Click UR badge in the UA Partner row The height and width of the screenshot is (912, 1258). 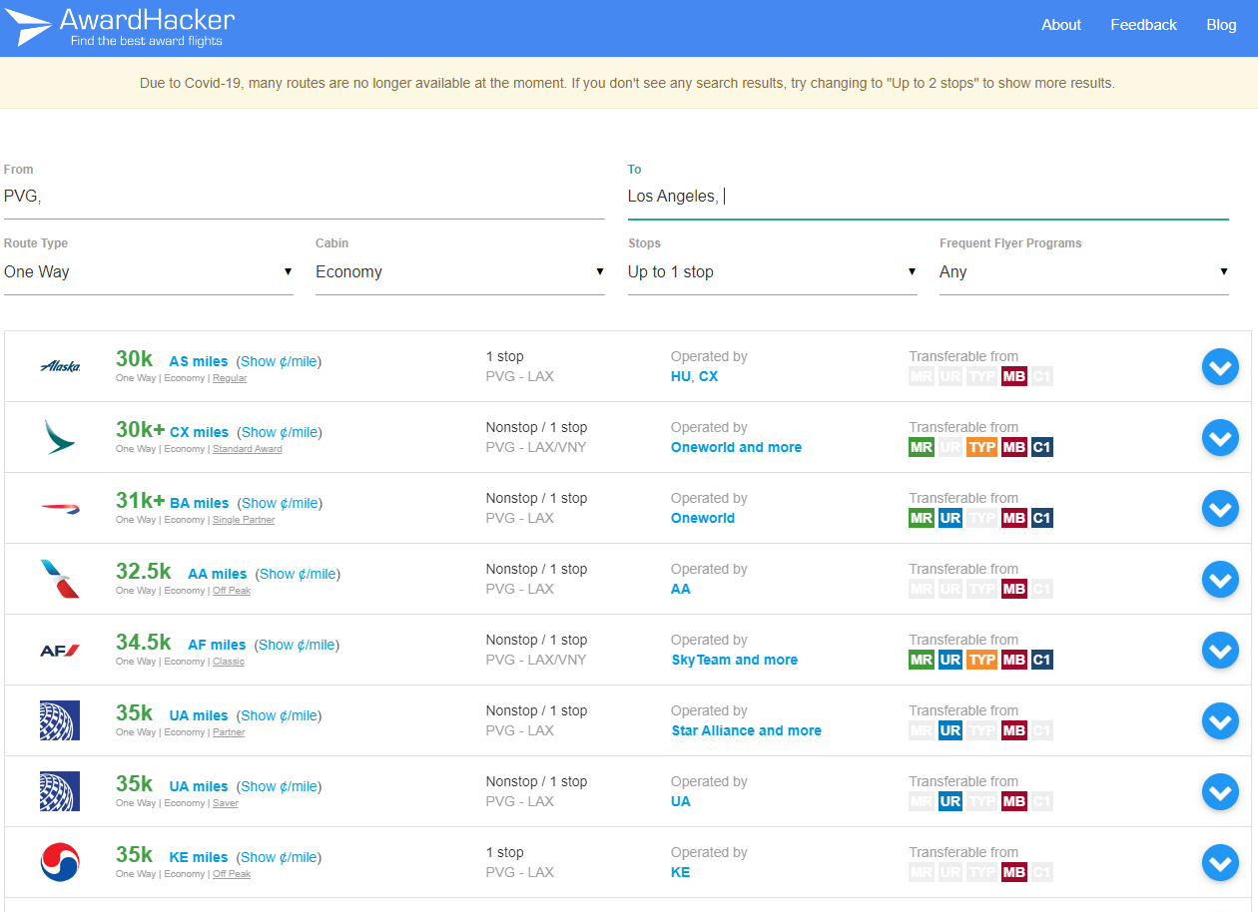[x=950, y=730]
